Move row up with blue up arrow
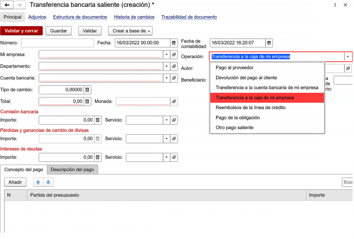This screenshot has height=239, width=354. tap(38, 182)
